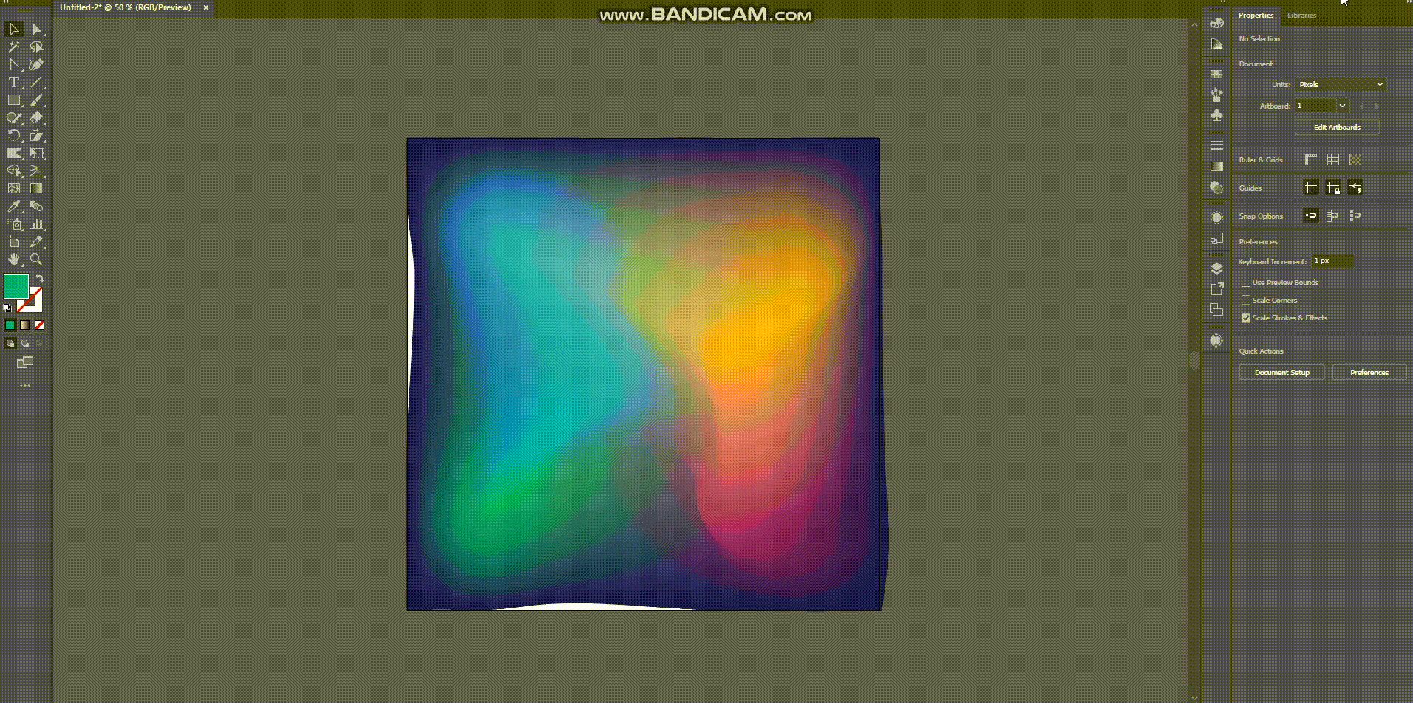Select the Eraser tool
This screenshot has height=703, width=1413.
tap(36, 118)
